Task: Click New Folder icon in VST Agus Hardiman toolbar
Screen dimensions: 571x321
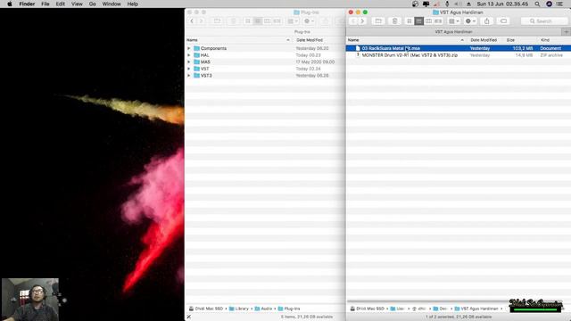Action: (378, 21)
